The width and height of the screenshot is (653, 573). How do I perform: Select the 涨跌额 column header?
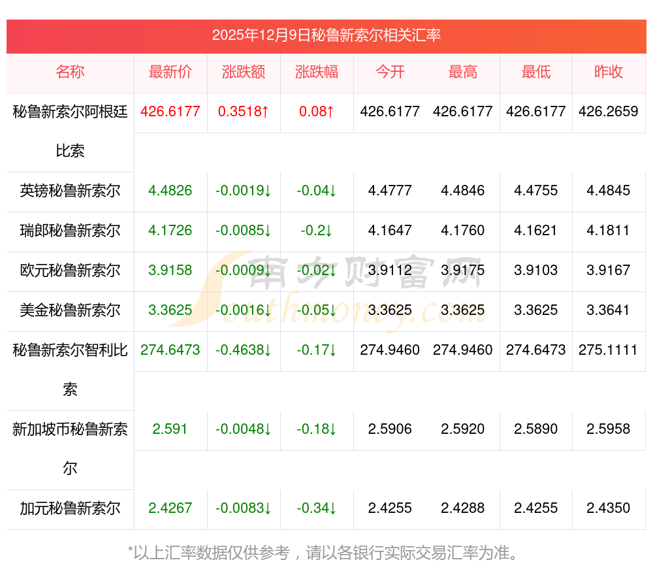[x=244, y=72]
